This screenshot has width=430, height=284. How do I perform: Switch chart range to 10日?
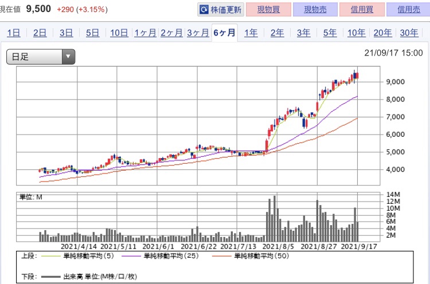119,33
